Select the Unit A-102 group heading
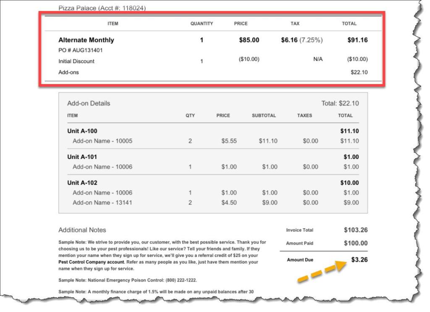Screen dimensions: 430x312 [82, 183]
